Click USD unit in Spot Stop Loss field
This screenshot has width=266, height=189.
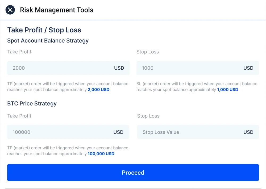tap(248, 68)
